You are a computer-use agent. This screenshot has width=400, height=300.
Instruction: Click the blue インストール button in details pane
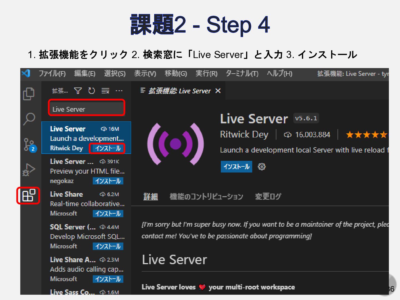click(236, 167)
